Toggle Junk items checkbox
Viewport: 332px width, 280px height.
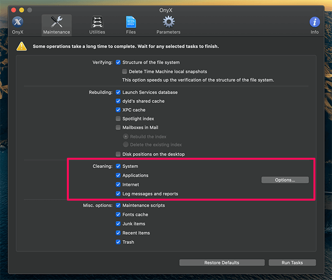pos(118,224)
